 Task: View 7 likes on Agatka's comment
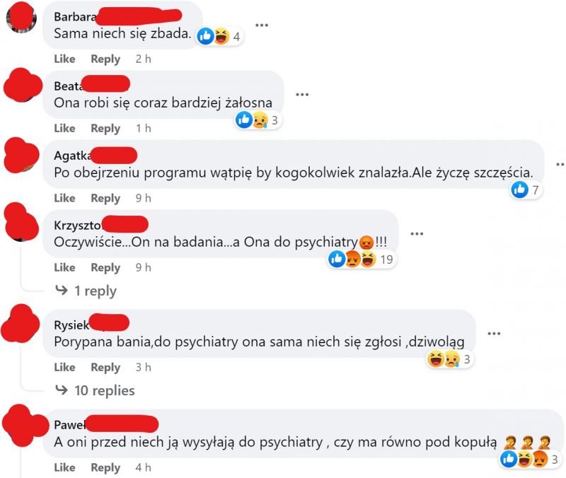coord(526,190)
